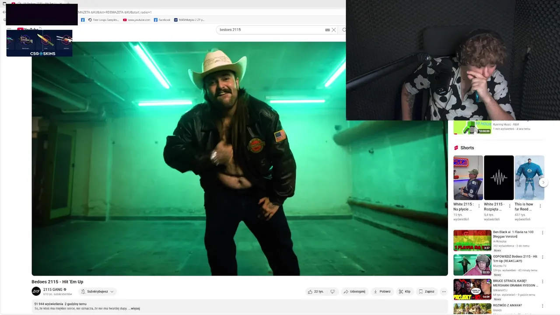Screen dimensions: 560x315
Task: Open the Subskrybujesz notification dropdown
Action: tap(97, 291)
